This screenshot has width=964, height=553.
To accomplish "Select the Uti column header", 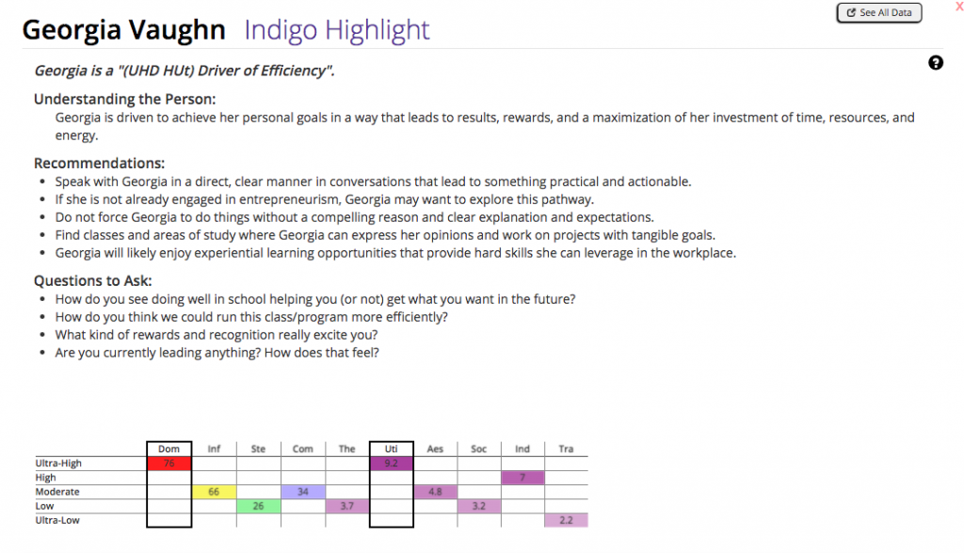I will click(x=391, y=449).
